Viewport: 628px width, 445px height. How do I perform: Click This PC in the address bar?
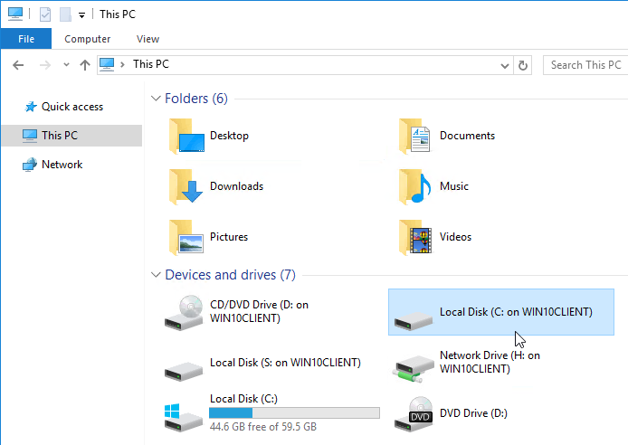[151, 64]
